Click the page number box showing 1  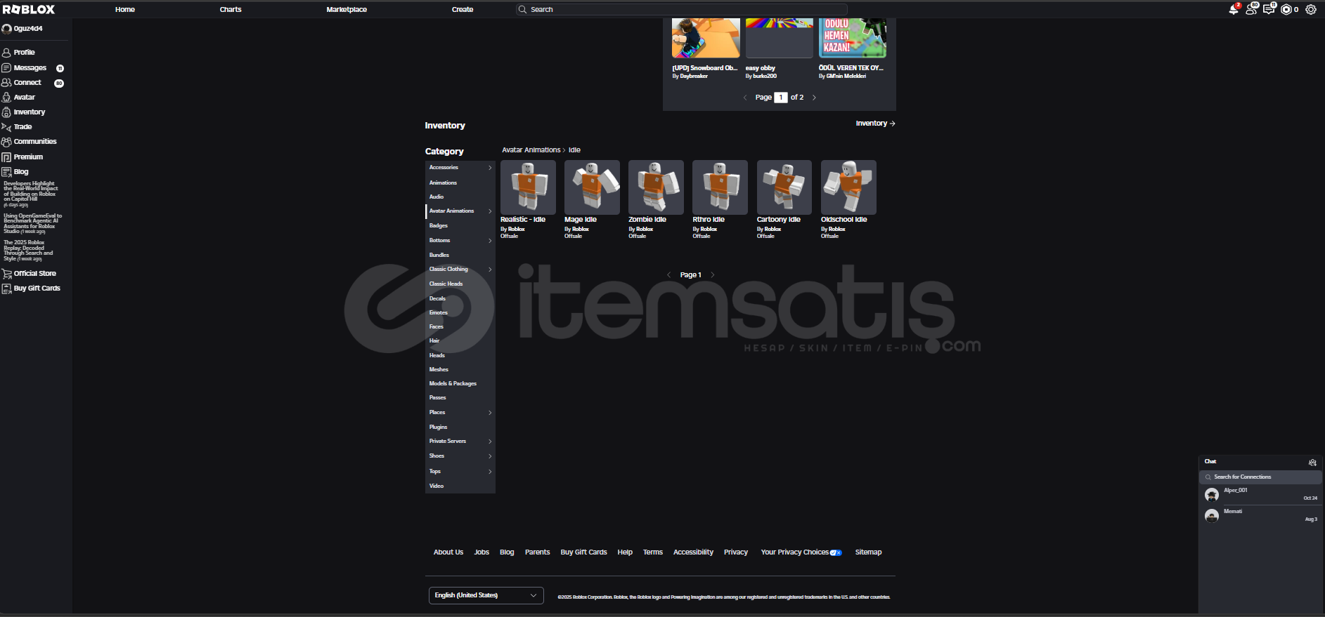pyautogui.click(x=780, y=98)
